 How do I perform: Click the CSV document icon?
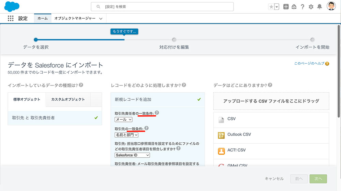tap(221, 120)
